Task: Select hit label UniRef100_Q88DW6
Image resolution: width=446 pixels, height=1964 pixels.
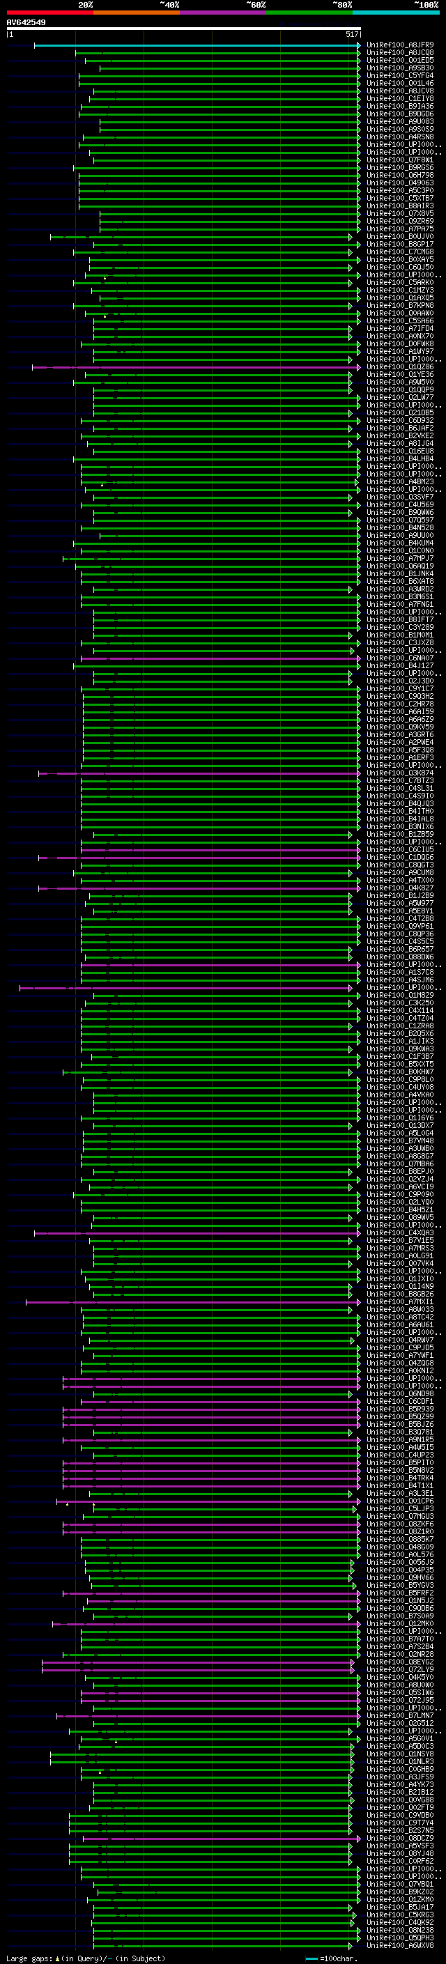Action: 400,957
